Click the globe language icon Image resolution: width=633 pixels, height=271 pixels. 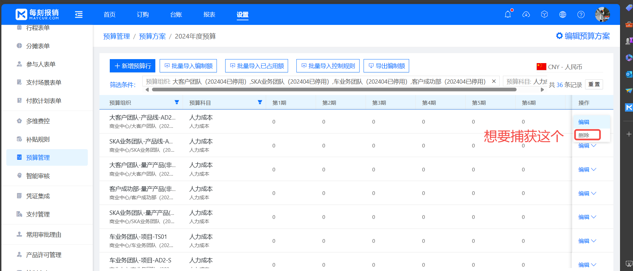[562, 14]
